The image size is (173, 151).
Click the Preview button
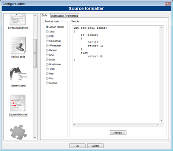(x=118, y=133)
